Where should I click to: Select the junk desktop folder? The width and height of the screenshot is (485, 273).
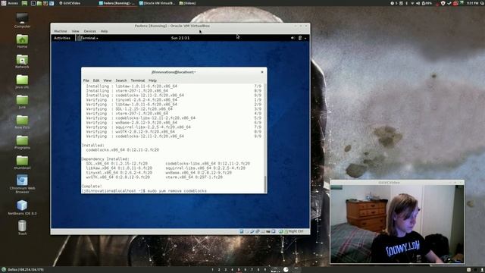point(22,102)
